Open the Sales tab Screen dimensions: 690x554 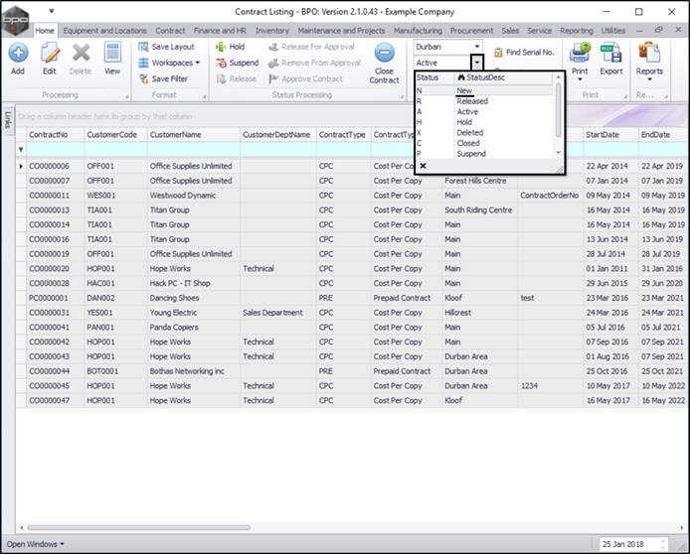click(x=510, y=31)
